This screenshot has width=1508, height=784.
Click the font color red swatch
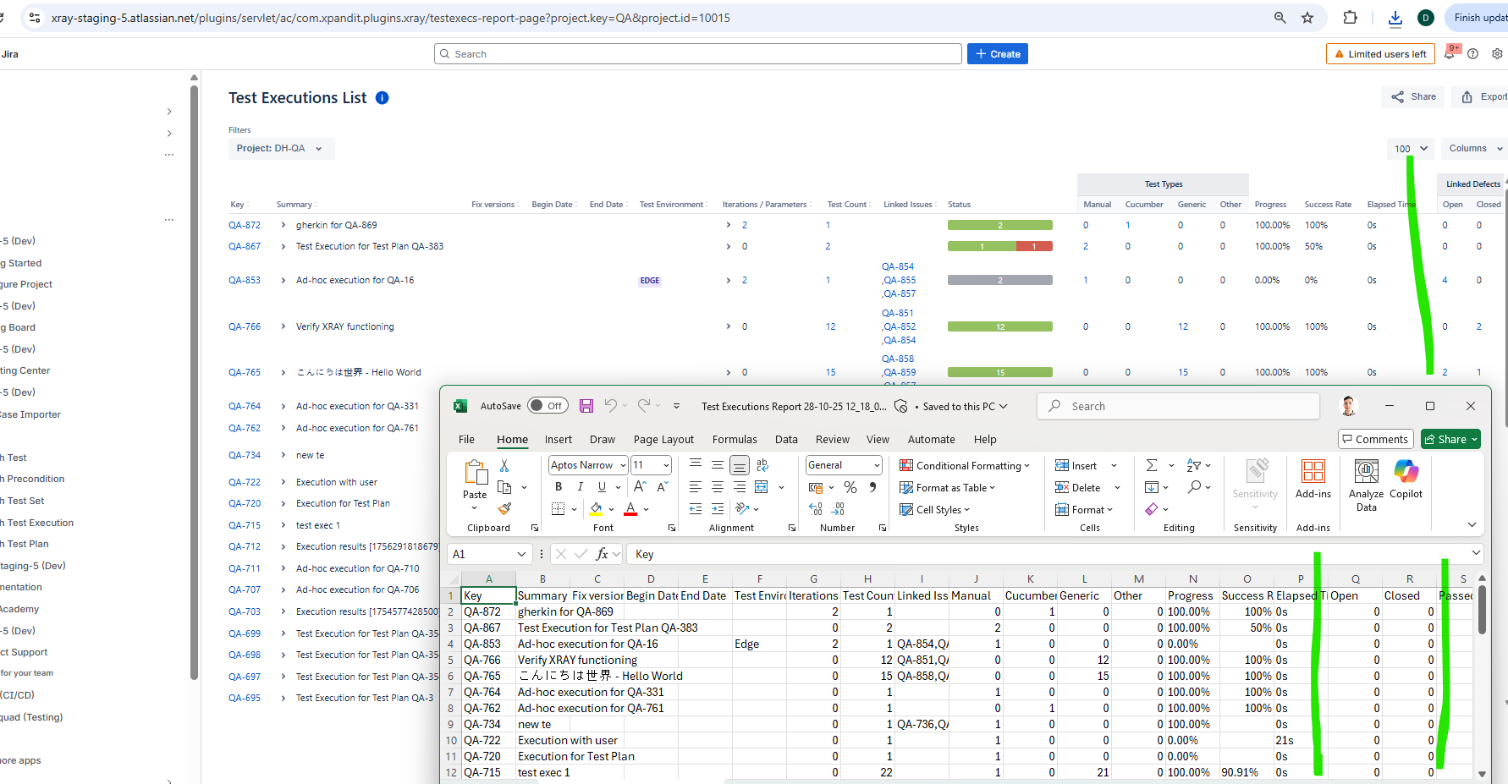(x=630, y=509)
